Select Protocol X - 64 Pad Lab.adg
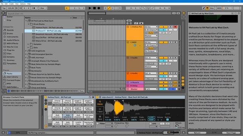The image size is (243, 136). coord(53,31)
